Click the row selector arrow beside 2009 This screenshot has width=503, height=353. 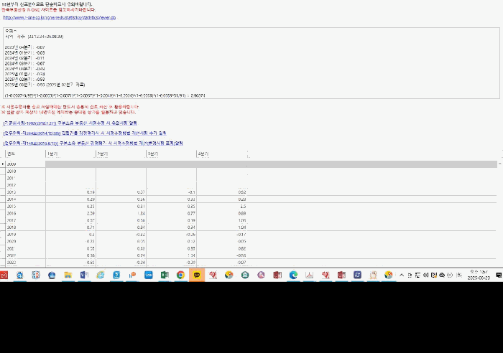click(3, 164)
